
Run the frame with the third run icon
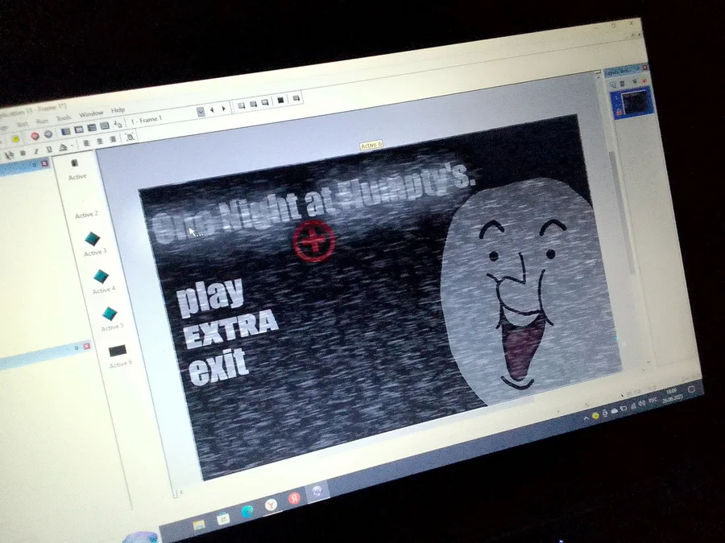click(x=265, y=102)
